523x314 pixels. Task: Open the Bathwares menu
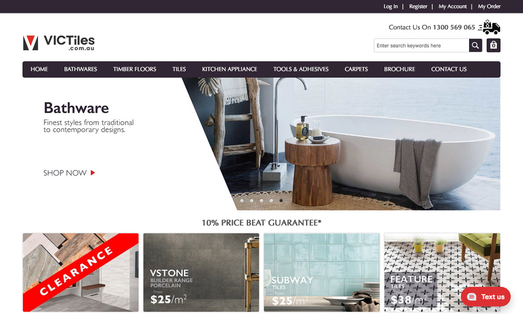pos(81,69)
